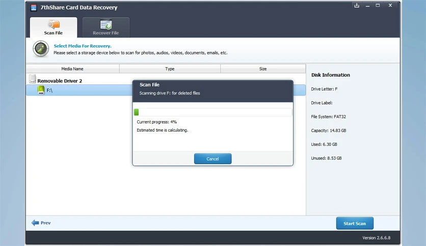Click 'Scanning drive F: for deleted files' text

(x=170, y=93)
